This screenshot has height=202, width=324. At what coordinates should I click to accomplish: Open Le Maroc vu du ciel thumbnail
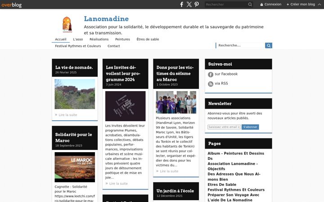tap(75, 167)
